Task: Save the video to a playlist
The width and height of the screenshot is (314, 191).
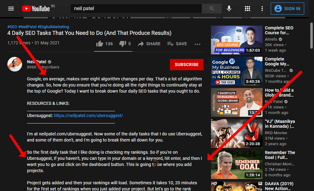Action: coord(177,44)
